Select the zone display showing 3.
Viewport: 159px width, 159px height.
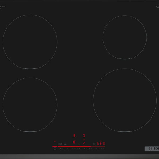tap(74, 136)
